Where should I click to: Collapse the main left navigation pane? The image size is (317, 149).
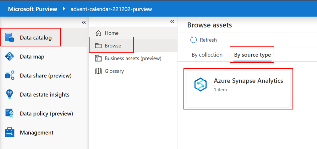[84, 22]
